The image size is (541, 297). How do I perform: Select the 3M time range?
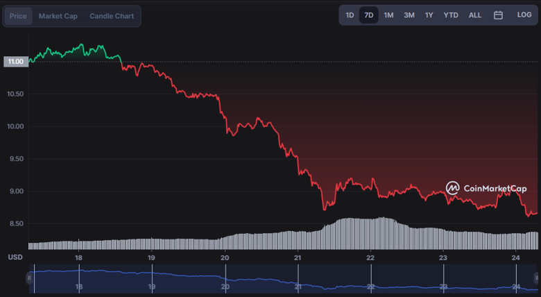pos(409,15)
